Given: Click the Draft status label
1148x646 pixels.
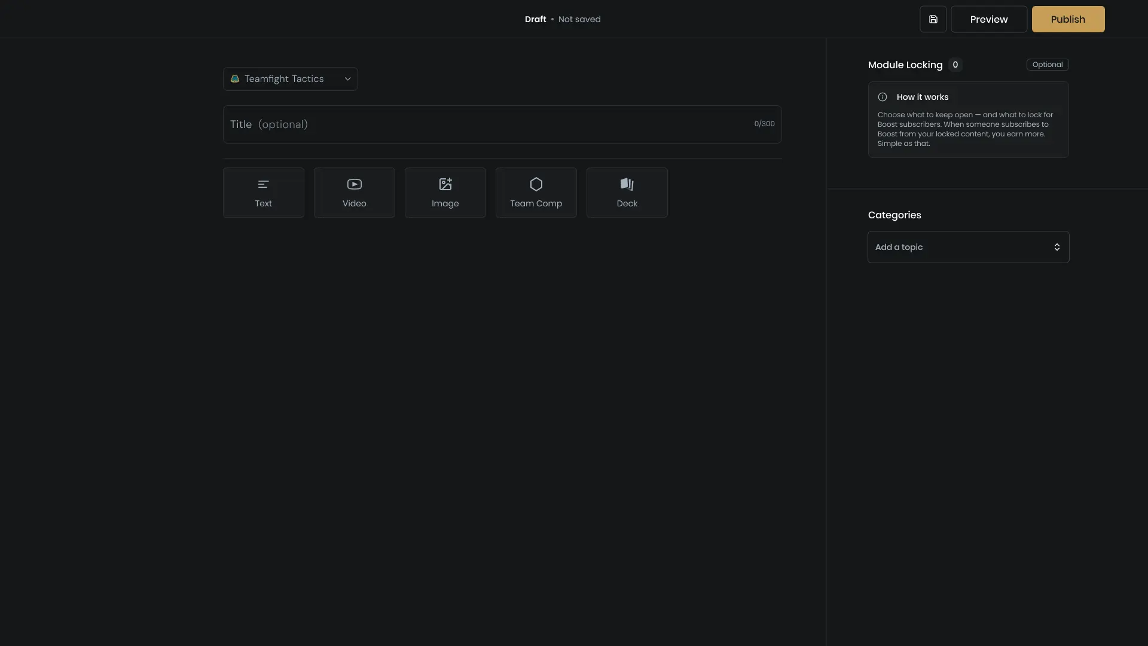Looking at the screenshot, I should [535, 19].
